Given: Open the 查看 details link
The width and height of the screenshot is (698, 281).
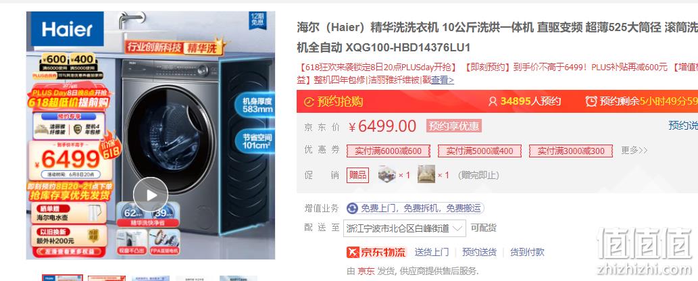Looking at the screenshot, I should pyautogui.click(x=443, y=80).
